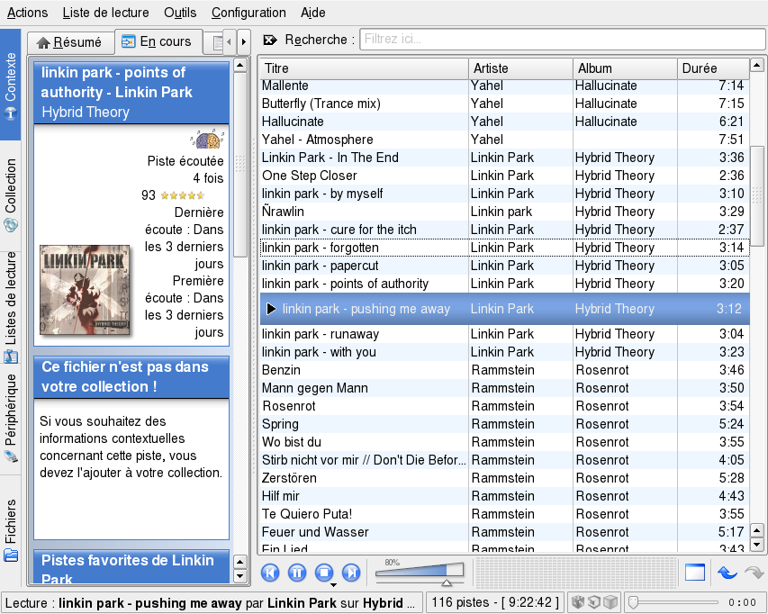Switch to the Résumé tab
This screenshot has height=614, width=768.
click(69, 42)
